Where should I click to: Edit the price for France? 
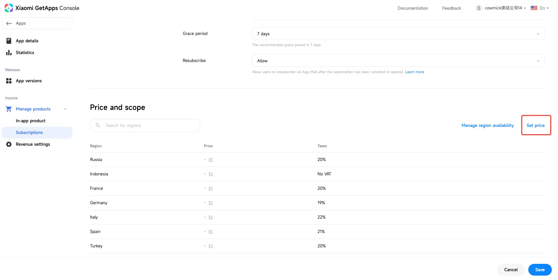point(211,189)
